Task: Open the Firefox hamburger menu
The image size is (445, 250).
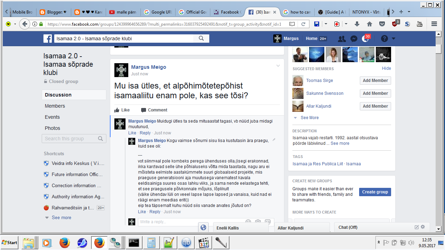Action: (x=434, y=24)
